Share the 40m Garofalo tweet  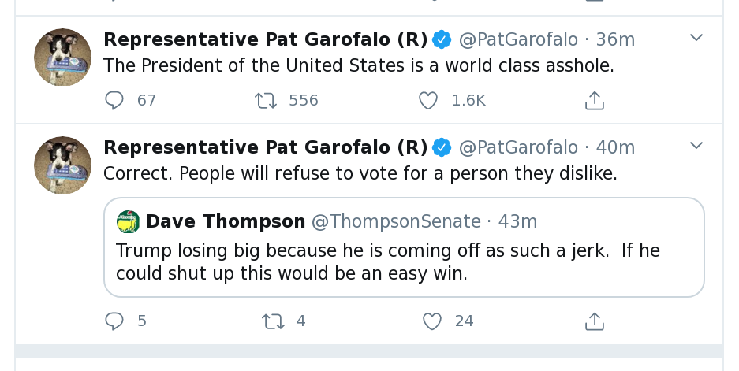(595, 321)
